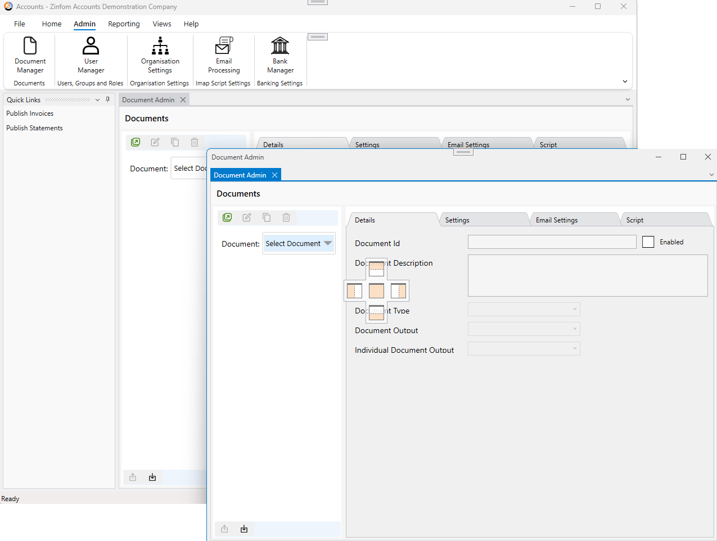
Task: Follow the Publish Invoices quick link
Action: point(30,113)
